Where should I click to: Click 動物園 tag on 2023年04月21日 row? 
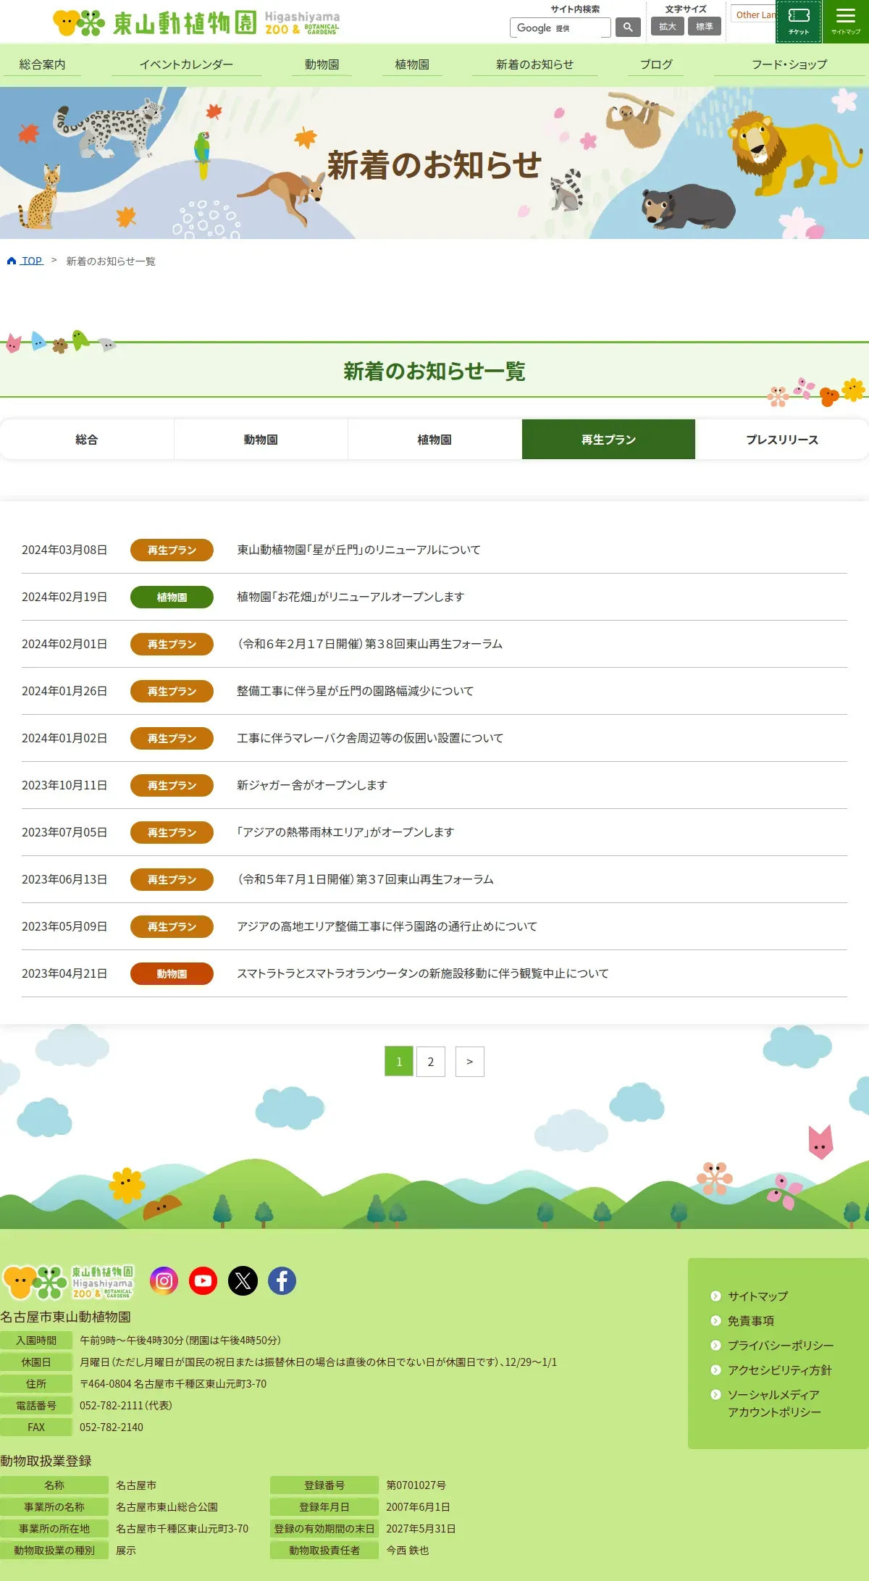pos(172,973)
